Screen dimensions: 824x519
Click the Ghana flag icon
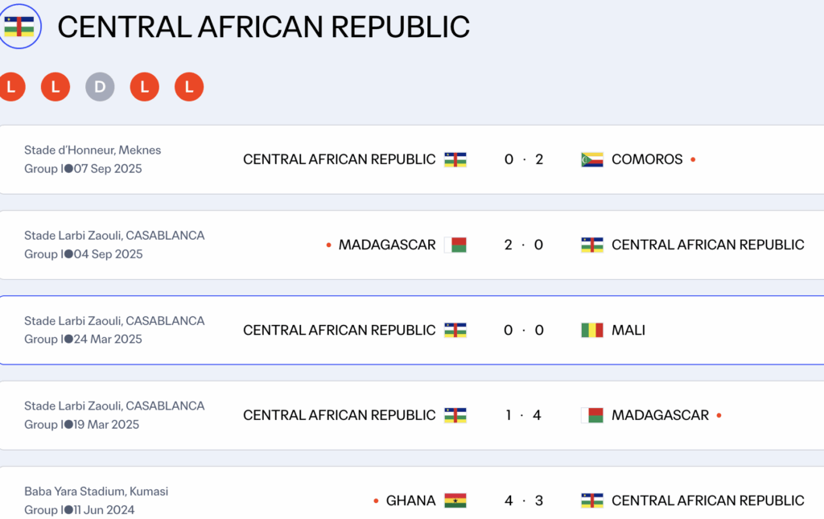click(x=455, y=500)
